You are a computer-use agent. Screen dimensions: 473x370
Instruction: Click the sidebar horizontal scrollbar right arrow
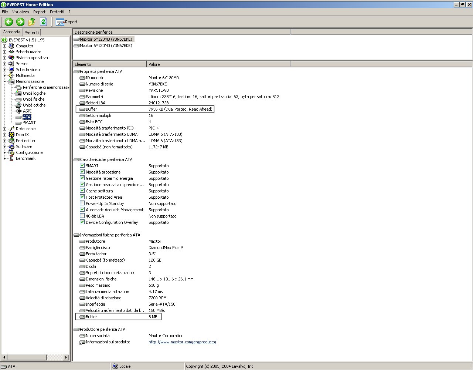point(67,357)
